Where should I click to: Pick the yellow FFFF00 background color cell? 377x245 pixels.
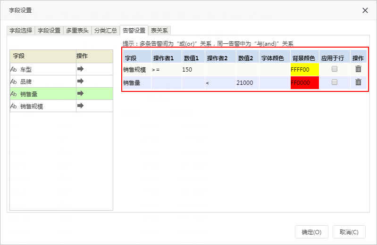[x=305, y=70]
